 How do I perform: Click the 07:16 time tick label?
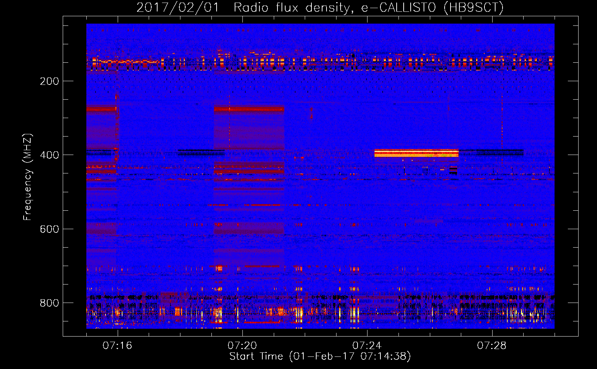(117, 345)
